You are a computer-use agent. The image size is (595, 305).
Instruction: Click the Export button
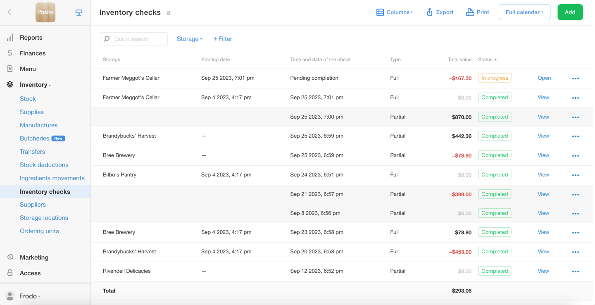(x=440, y=12)
